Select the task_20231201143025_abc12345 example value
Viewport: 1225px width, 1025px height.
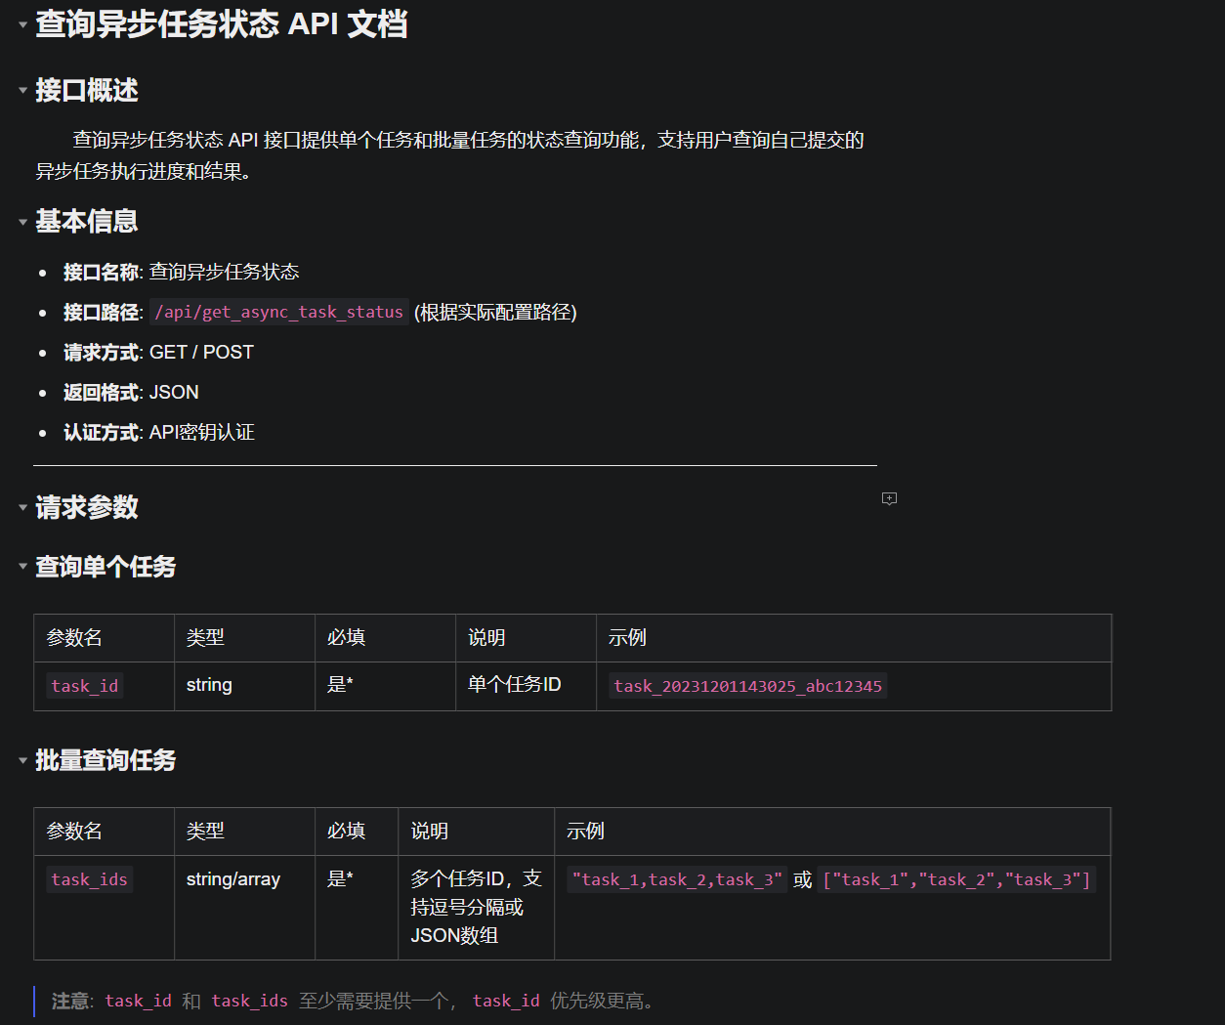(x=747, y=686)
